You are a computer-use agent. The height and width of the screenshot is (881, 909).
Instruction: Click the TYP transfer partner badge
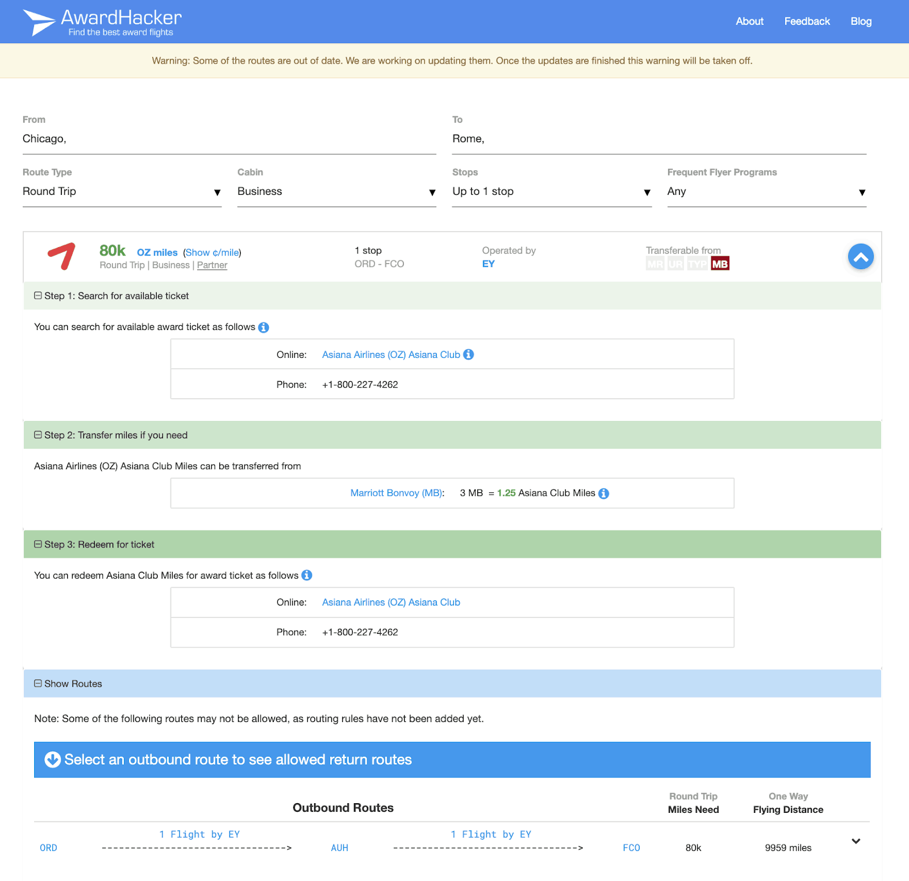[697, 264]
